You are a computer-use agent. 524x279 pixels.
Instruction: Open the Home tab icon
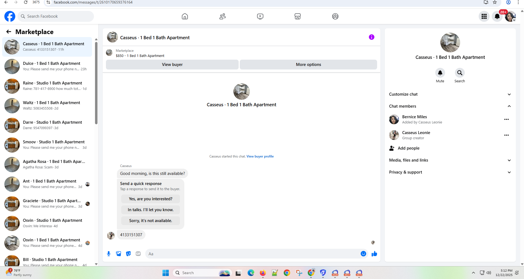(185, 16)
